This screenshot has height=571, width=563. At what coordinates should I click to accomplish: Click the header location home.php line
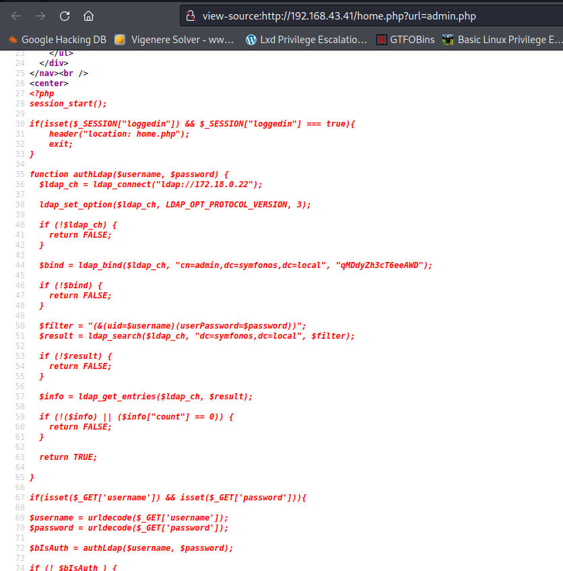point(119,134)
